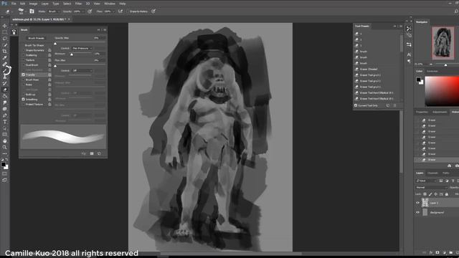Select the Path Selection tool
Screen dimensions: 459x258
(x=5, y=128)
